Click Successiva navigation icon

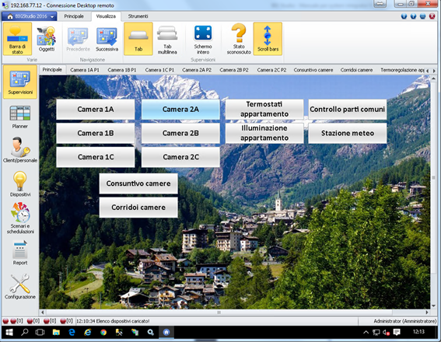[x=107, y=39]
